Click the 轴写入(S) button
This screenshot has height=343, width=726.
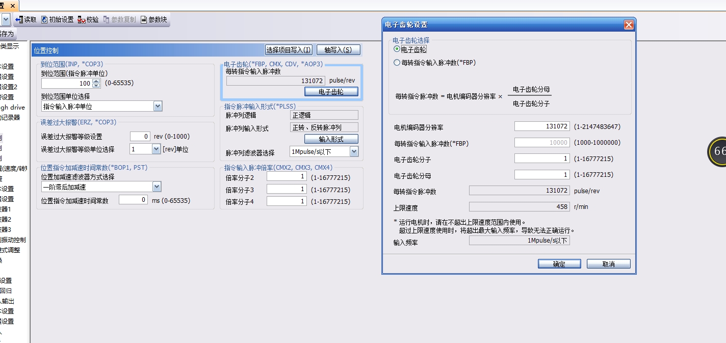(x=338, y=50)
